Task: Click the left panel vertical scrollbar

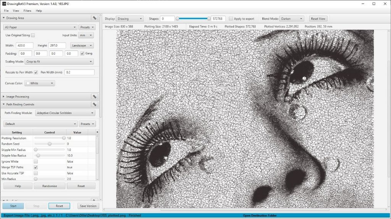Action: tap(101, 67)
